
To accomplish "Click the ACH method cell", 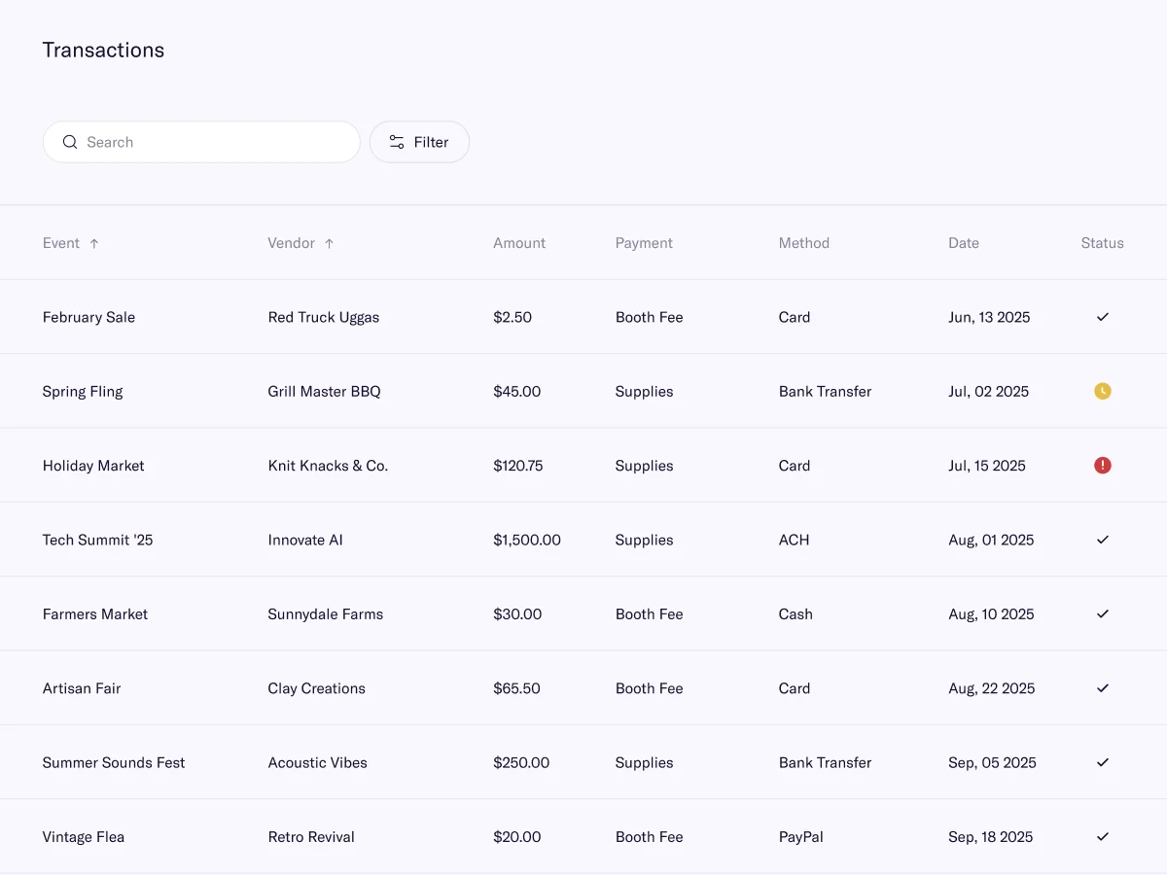I will click(795, 540).
